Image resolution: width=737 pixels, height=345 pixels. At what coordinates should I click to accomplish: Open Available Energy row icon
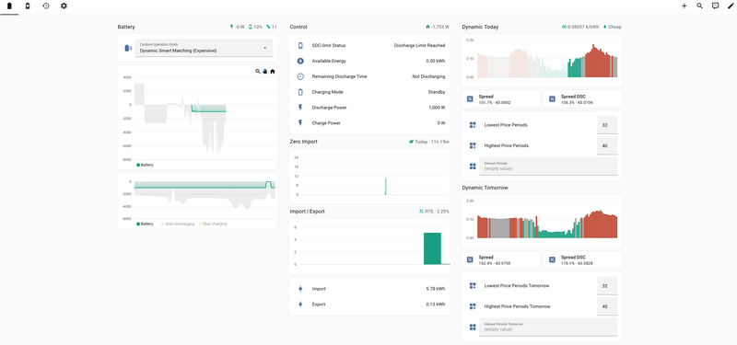point(301,61)
